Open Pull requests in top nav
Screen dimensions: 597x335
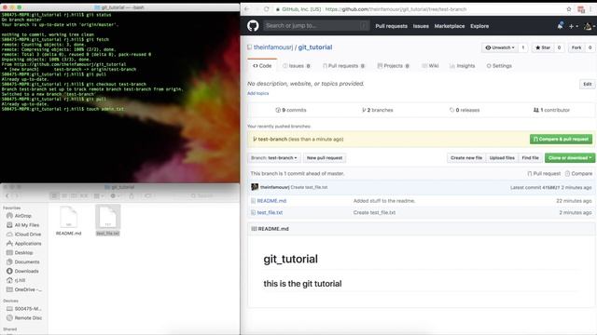(391, 26)
